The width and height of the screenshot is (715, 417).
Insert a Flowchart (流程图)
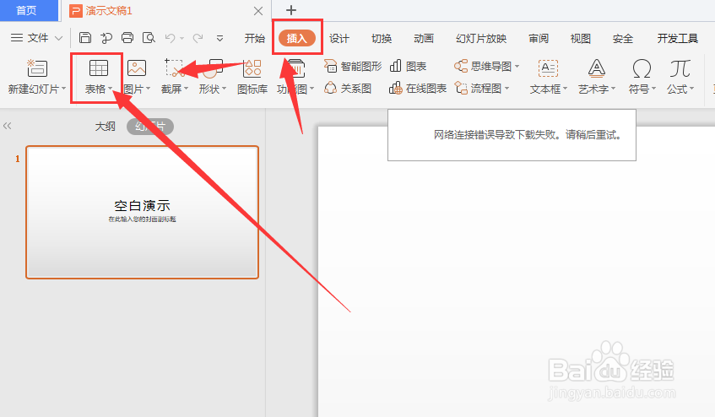[x=479, y=88]
